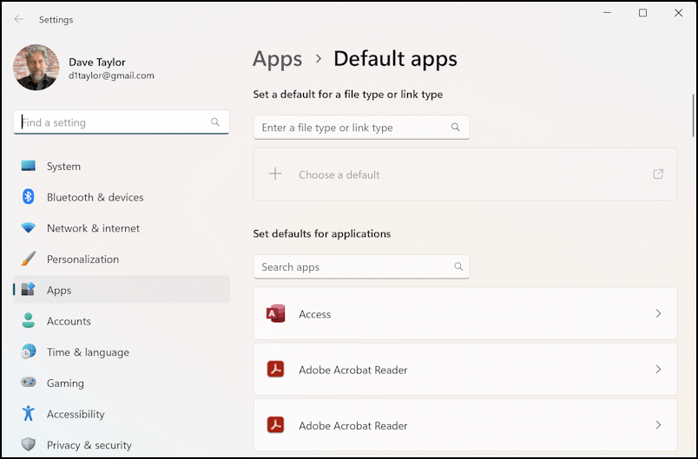Click the first Adobe Acrobat Reader icon
The height and width of the screenshot is (459, 698).
(x=275, y=369)
